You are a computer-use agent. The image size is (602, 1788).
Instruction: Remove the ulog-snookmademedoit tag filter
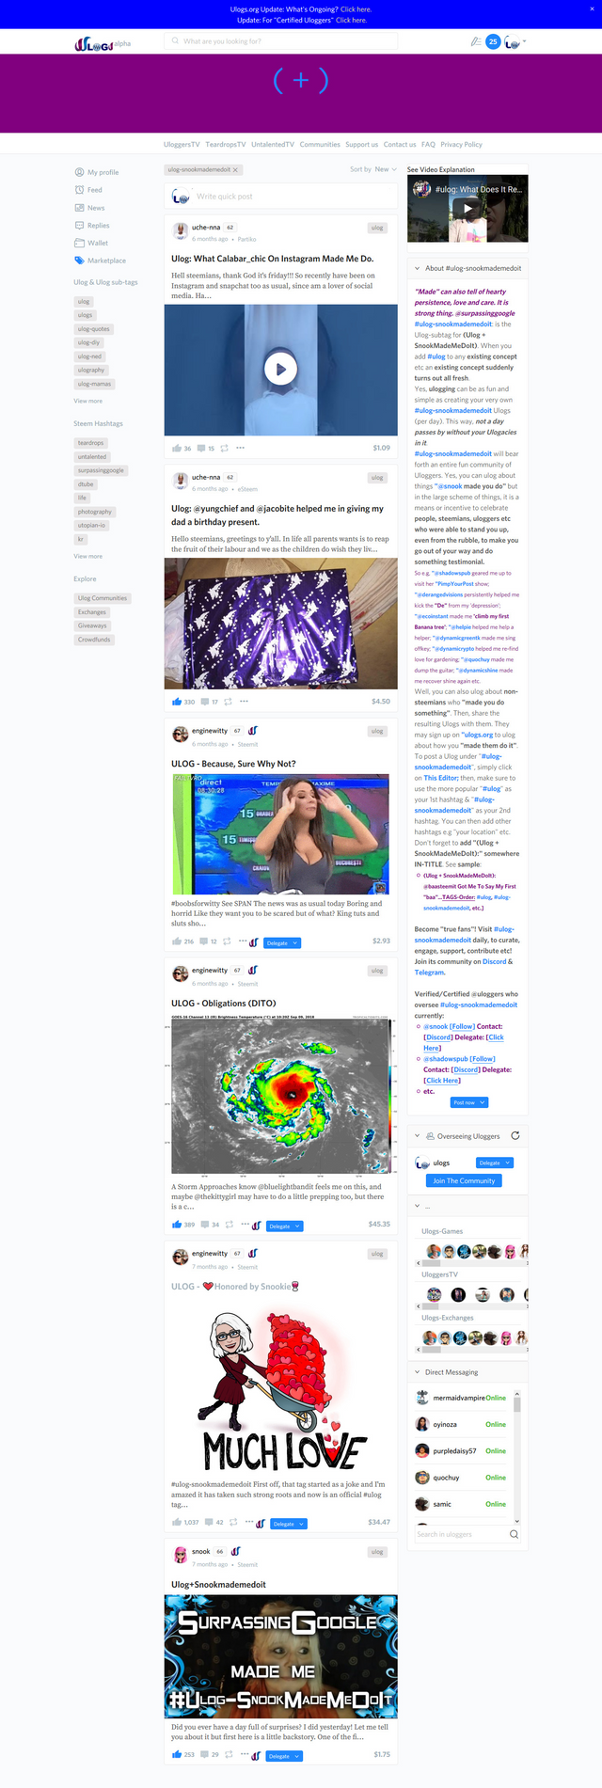coord(235,170)
